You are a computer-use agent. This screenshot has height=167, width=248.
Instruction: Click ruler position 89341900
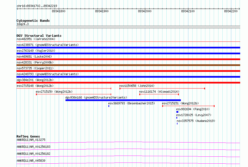click(102, 11)
